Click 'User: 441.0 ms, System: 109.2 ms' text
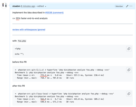This screenshot has height=107, width=136. coord(85,99)
